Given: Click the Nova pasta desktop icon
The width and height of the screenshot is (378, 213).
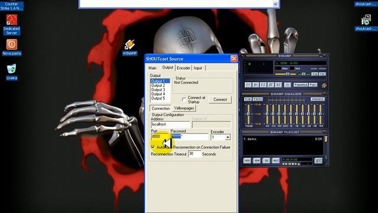Looking at the screenshot, I should [12, 47].
